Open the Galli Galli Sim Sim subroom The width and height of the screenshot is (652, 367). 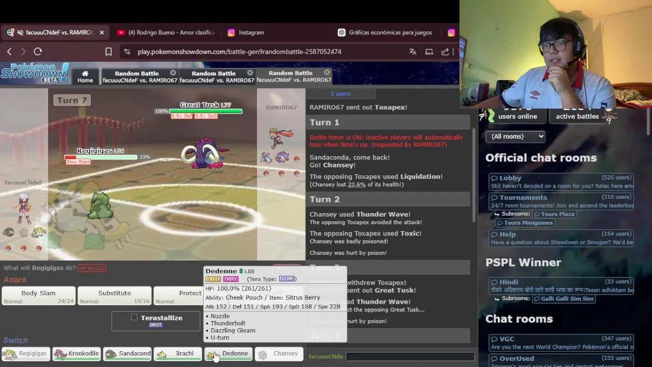click(x=563, y=299)
